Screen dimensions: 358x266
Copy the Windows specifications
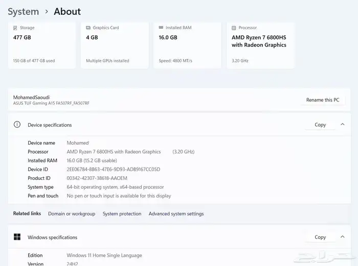[x=320, y=237]
